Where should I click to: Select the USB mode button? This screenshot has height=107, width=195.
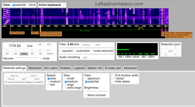coord(24,54)
